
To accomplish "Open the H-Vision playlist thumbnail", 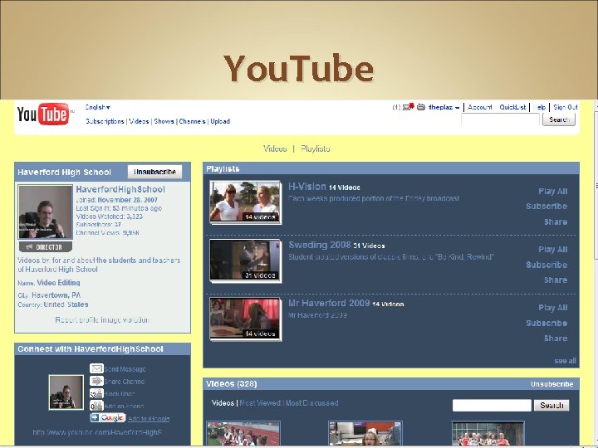I will (x=245, y=202).
